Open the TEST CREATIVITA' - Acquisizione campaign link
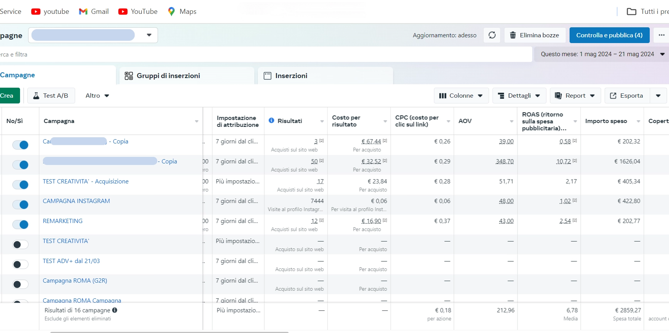Viewport: 669px width, 333px height. 86,181
